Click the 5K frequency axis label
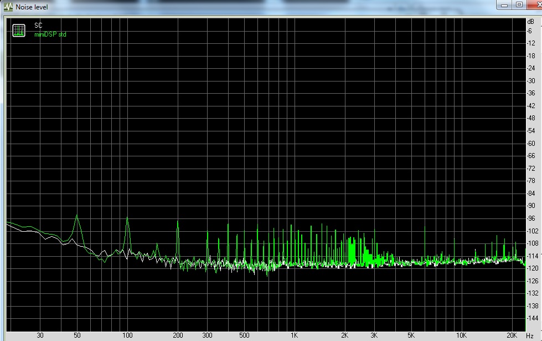 pos(411,335)
